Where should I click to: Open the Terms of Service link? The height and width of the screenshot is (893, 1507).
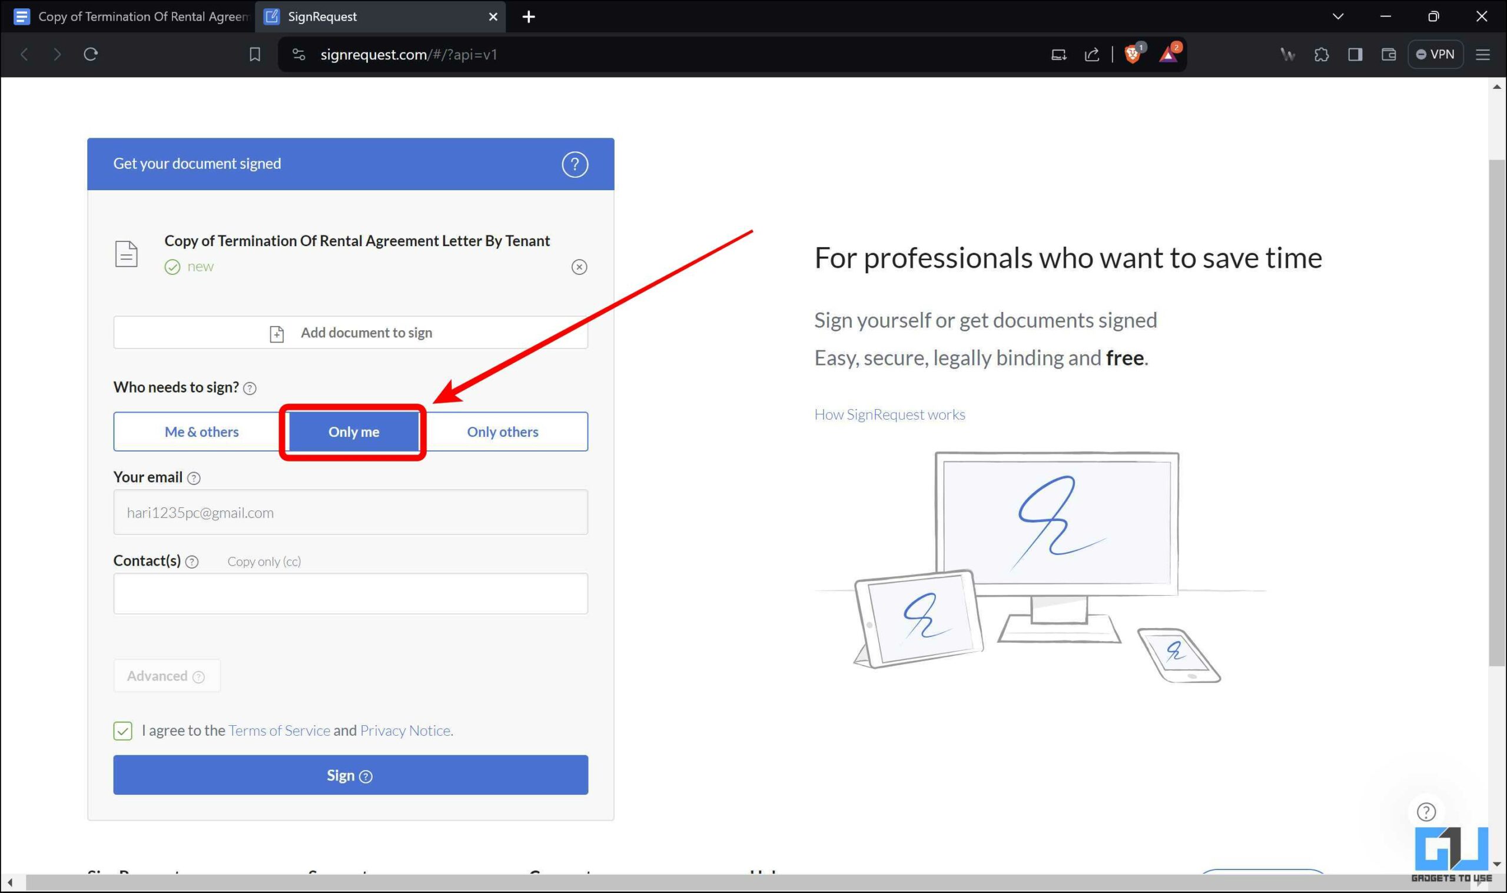pos(279,731)
